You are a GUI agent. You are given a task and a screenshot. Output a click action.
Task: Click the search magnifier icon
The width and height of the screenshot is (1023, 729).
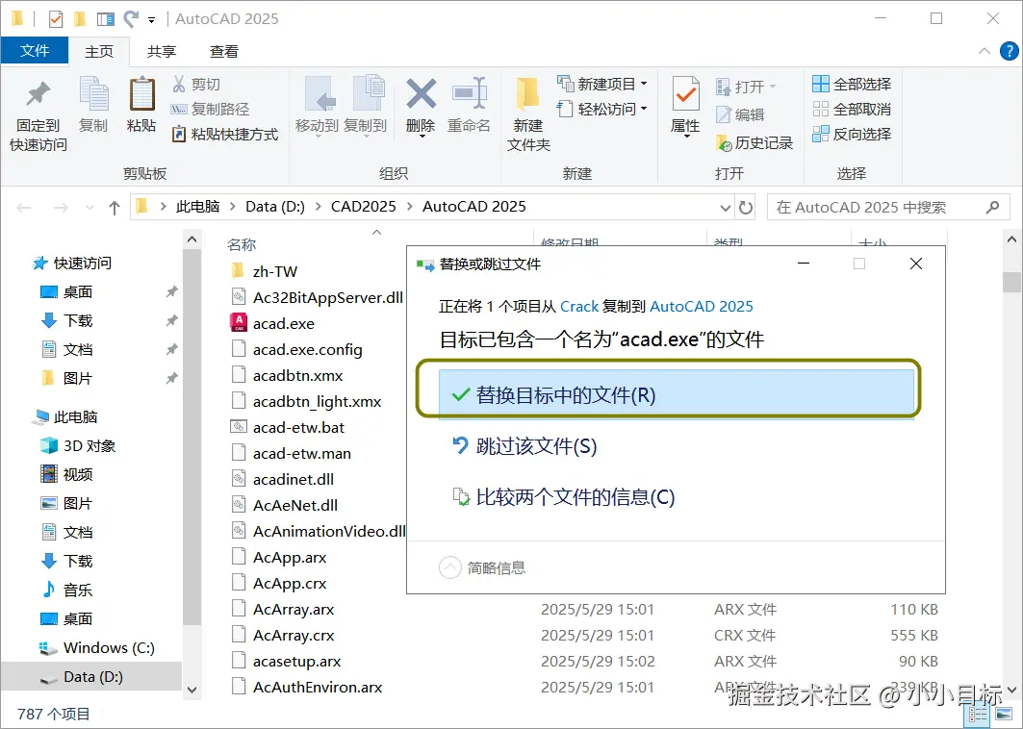[992, 208]
